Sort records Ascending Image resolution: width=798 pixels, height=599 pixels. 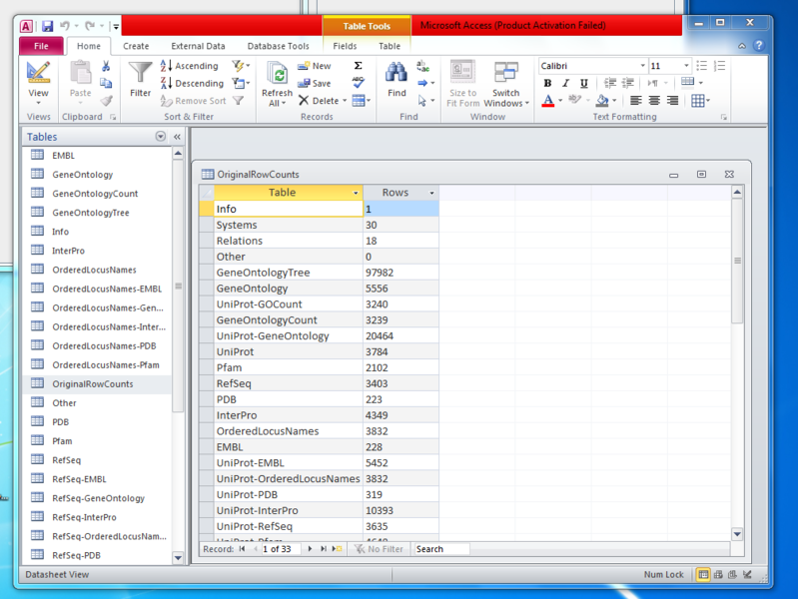[190, 66]
